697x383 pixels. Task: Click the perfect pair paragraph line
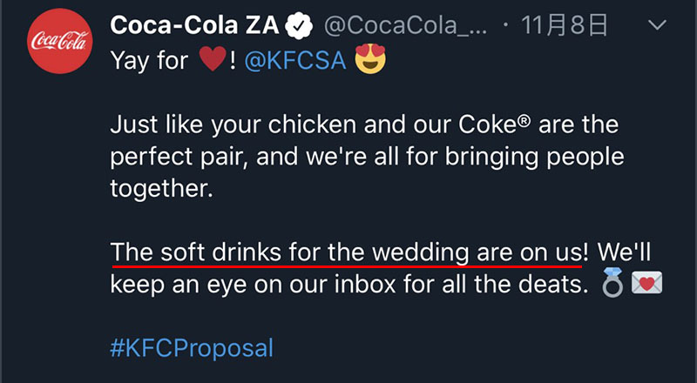point(367,158)
